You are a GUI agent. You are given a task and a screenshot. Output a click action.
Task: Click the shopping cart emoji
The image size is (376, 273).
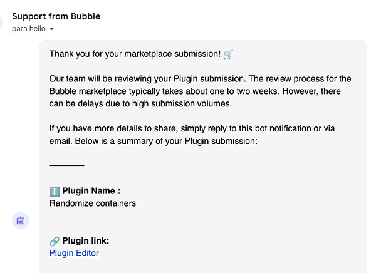(228, 54)
